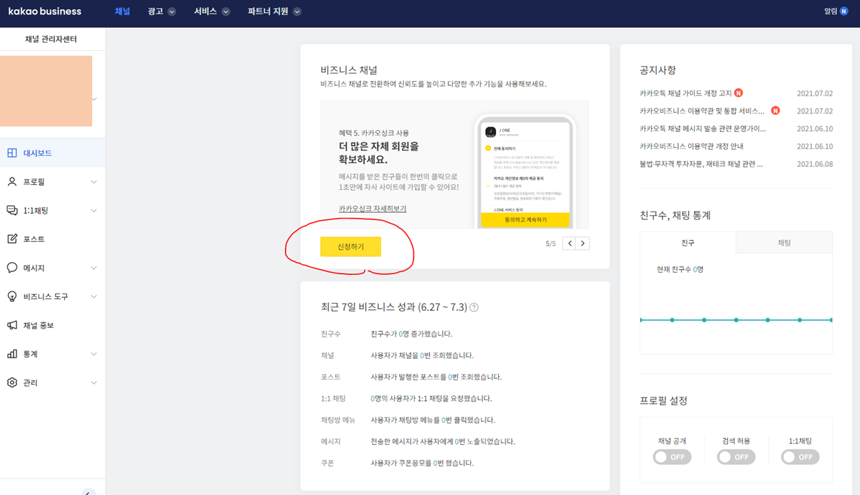The height and width of the screenshot is (495, 860).
Task: Click the 사용자가 쿠폰응모를 0번 했습니다 row
Action: pos(422,463)
